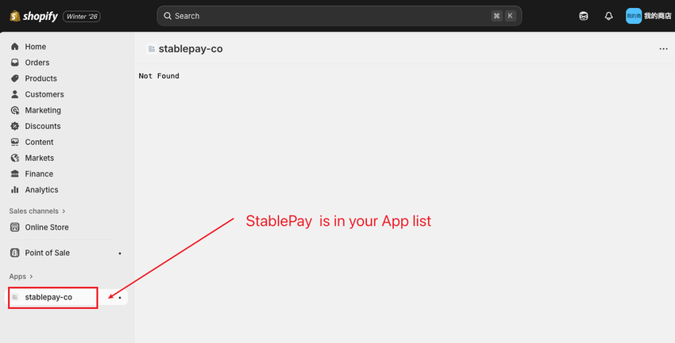Expand the Sales channels section

tap(37, 212)
